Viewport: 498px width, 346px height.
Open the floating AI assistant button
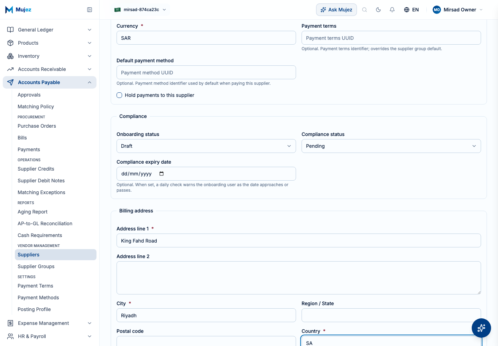click(x=481, y=328)
